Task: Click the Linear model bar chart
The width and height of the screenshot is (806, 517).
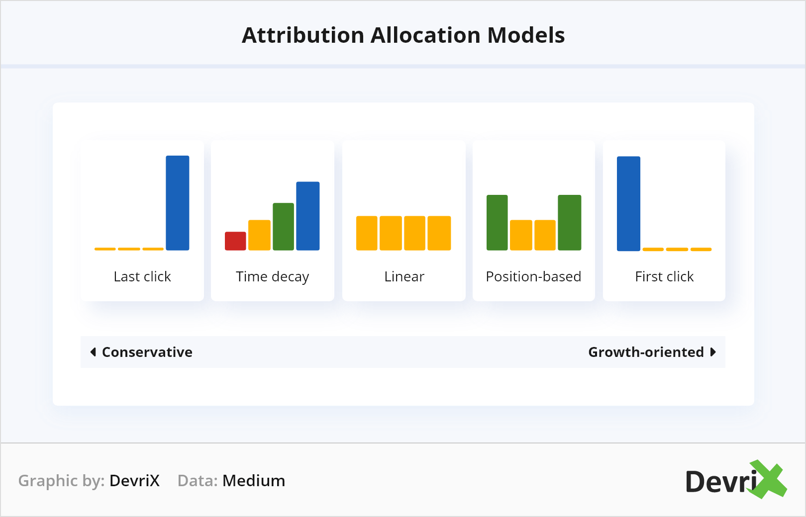Action: (x=403, y=233)
